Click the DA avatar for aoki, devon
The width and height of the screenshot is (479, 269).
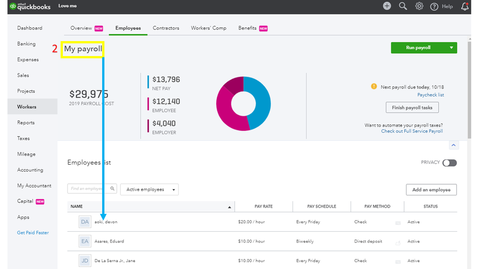point(85,222)
